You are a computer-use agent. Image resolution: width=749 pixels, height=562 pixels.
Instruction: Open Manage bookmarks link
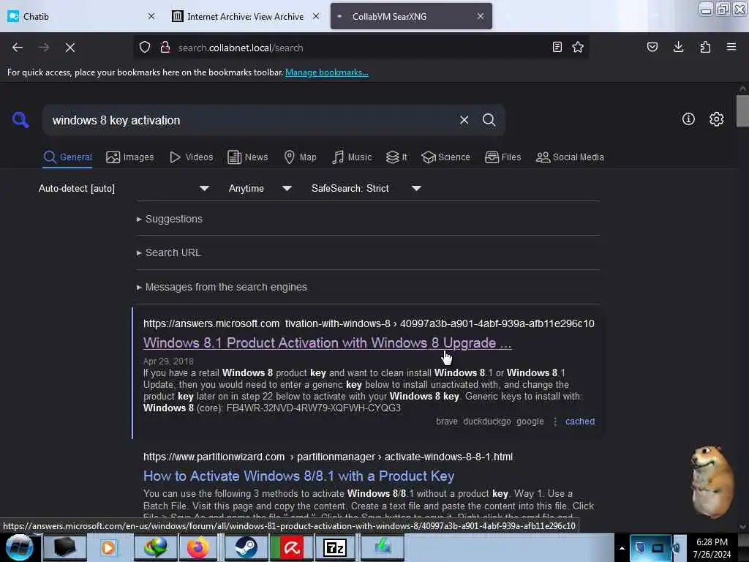(327, 72)
